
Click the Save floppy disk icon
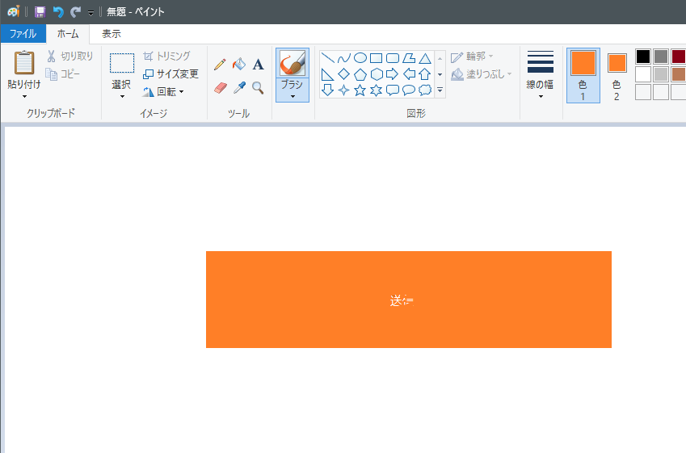[40, 12]
